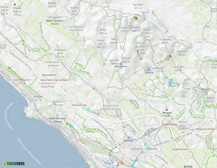Screen dimensions: 217x168
Task: Select the Manitoba trail label
Action: [x=85, y=72]
